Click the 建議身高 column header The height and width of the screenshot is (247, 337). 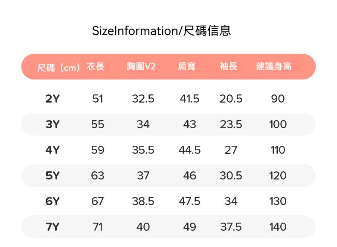pyautogui.click(x=274, y=67)
